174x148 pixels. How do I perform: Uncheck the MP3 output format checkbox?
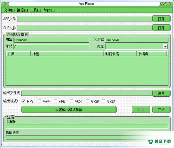click(23, 101)
